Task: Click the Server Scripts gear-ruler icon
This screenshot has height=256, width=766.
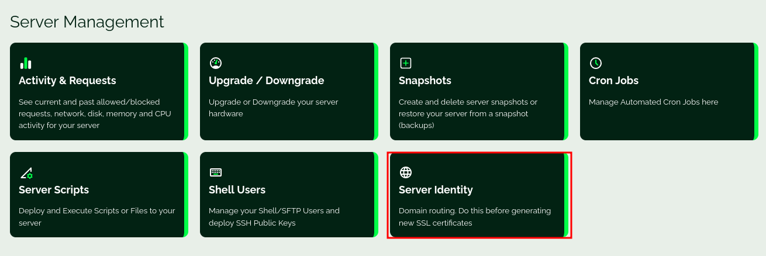Action: click(26, 172)
